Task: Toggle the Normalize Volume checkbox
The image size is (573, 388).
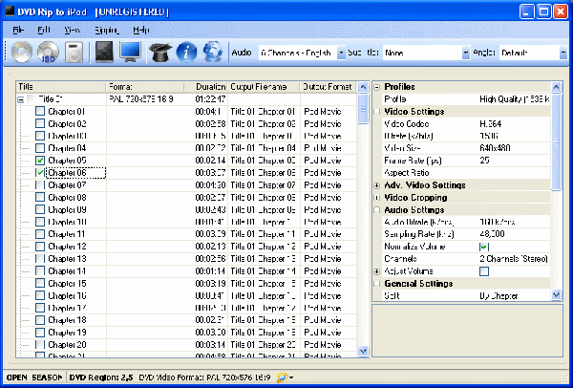Action: pos(483,247)
